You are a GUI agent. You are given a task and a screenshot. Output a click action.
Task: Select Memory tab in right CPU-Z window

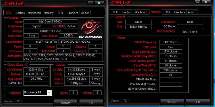155,12
